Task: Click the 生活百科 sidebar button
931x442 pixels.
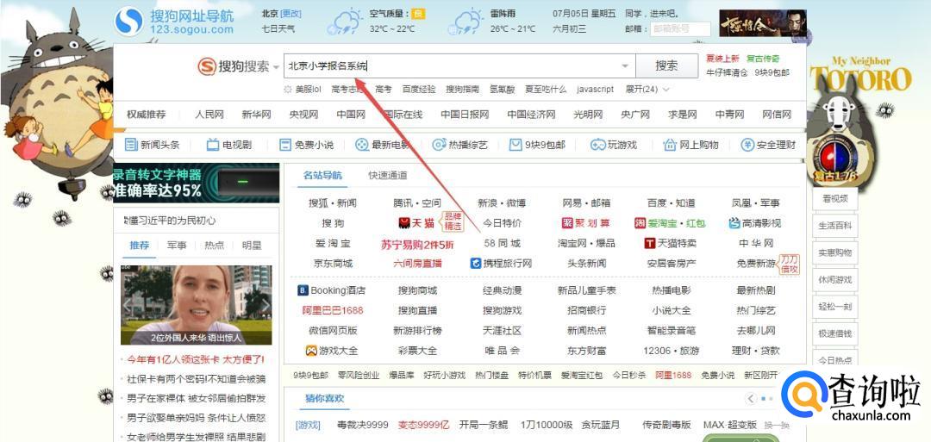Action: tap(834, 226)
